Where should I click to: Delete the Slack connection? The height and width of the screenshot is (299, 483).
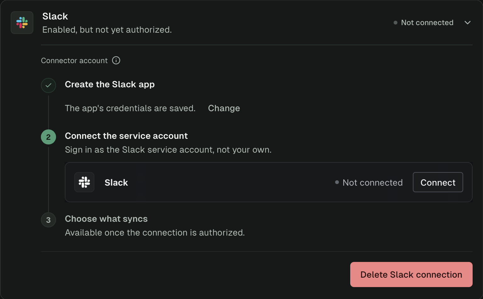point(411,275)
